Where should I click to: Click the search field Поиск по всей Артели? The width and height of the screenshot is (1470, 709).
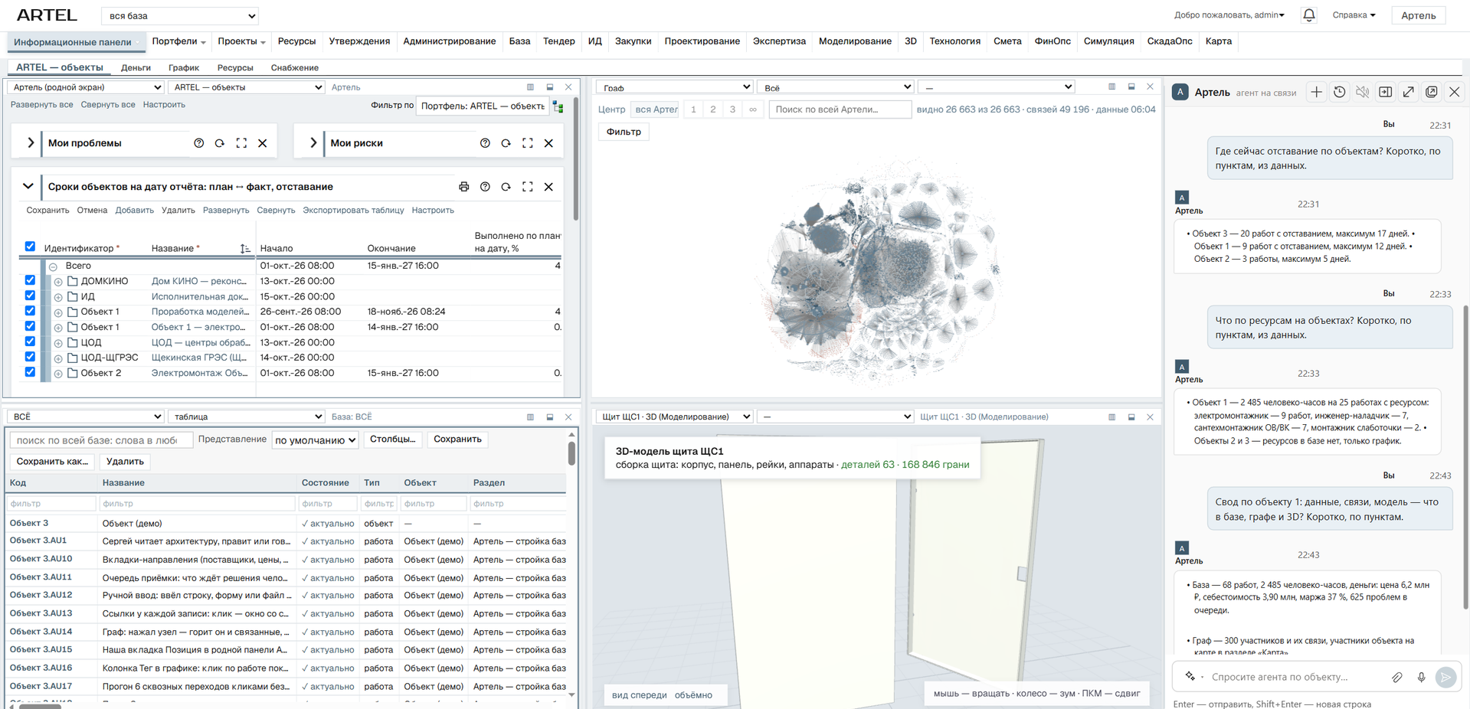840,109
